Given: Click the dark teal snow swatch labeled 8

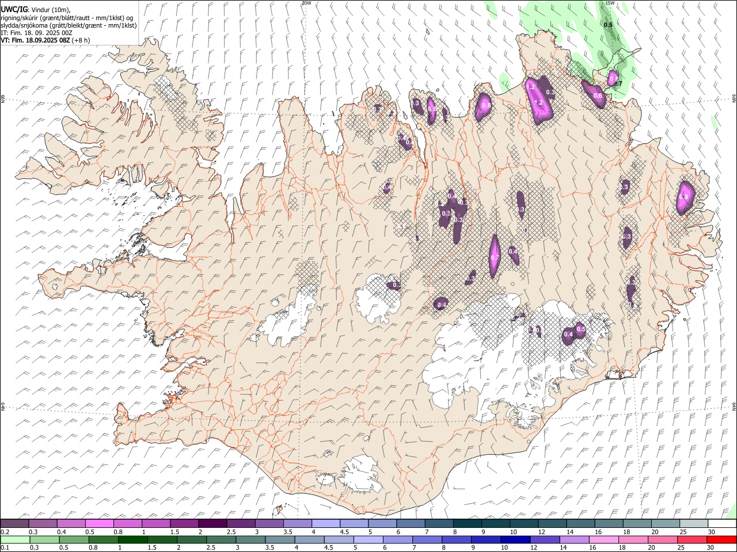Looking at the screenshot, I should 467,523.
